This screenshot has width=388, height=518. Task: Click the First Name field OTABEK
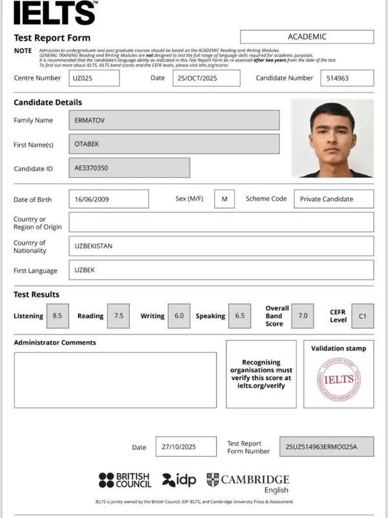click(174, 144)
